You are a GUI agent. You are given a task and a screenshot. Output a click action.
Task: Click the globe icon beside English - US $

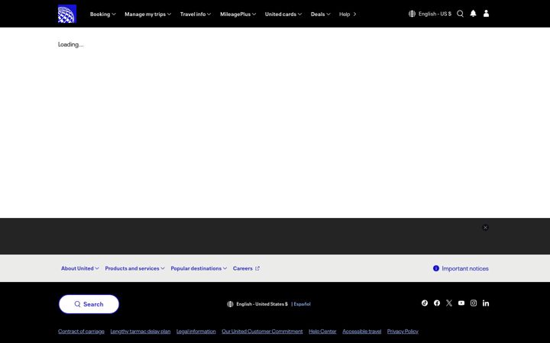tap(412, 14)
